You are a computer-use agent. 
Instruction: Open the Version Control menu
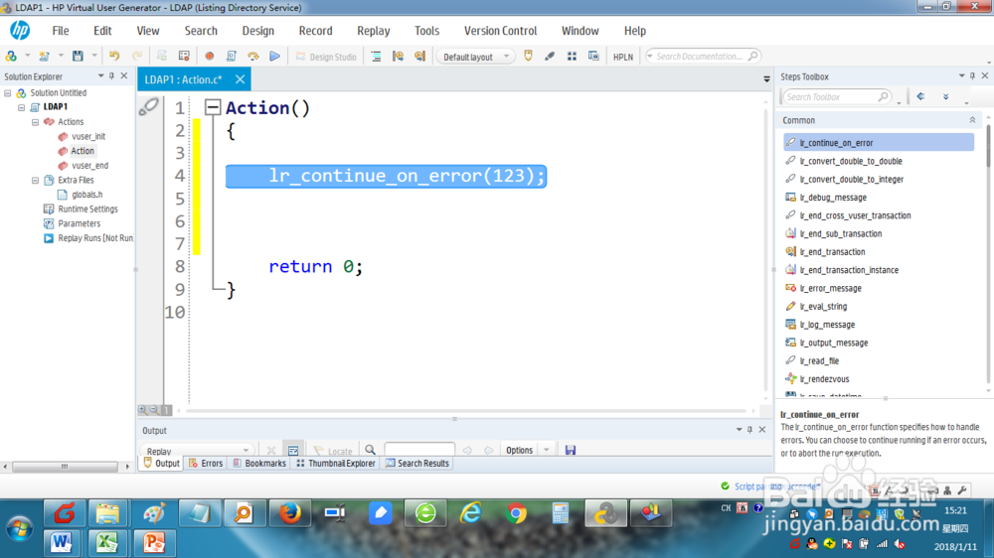(x=500, y=31)
